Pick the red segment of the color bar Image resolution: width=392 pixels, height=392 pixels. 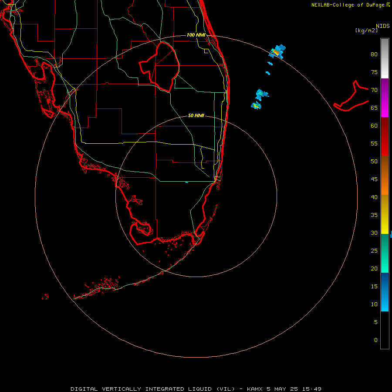(385, 136)
